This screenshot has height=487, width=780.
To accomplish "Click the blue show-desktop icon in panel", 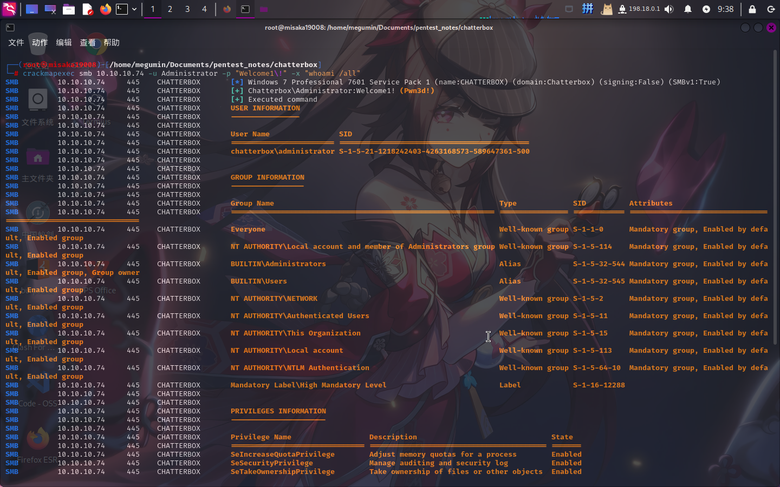I will click(x=32, y=9).
